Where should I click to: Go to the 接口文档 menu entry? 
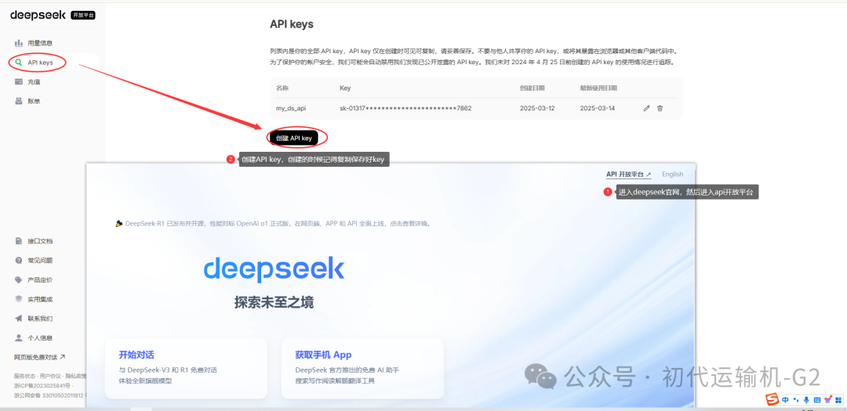click(x=40, y=241)
